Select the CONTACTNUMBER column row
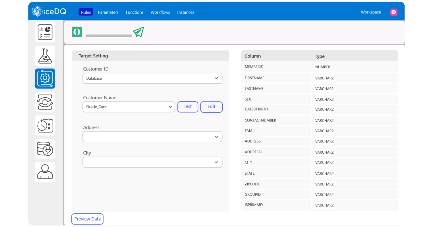Image resolution: width=433 pixels, height=227 pixels. pos(319,120)
